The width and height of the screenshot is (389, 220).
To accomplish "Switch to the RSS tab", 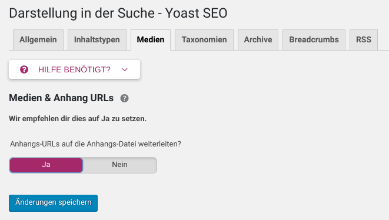I will 364,40.
